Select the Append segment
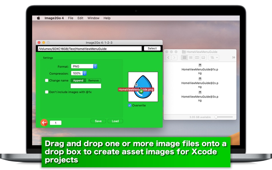The image size is (272, 170). click(78, 80)
